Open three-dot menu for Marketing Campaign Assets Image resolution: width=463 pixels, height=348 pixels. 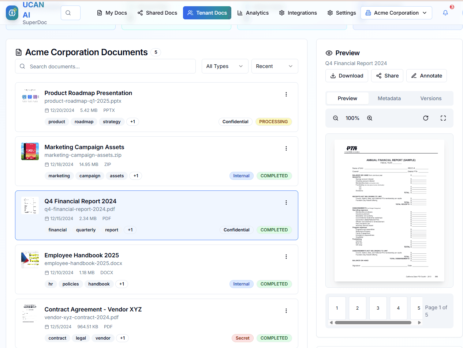click(x=286, y=148)
